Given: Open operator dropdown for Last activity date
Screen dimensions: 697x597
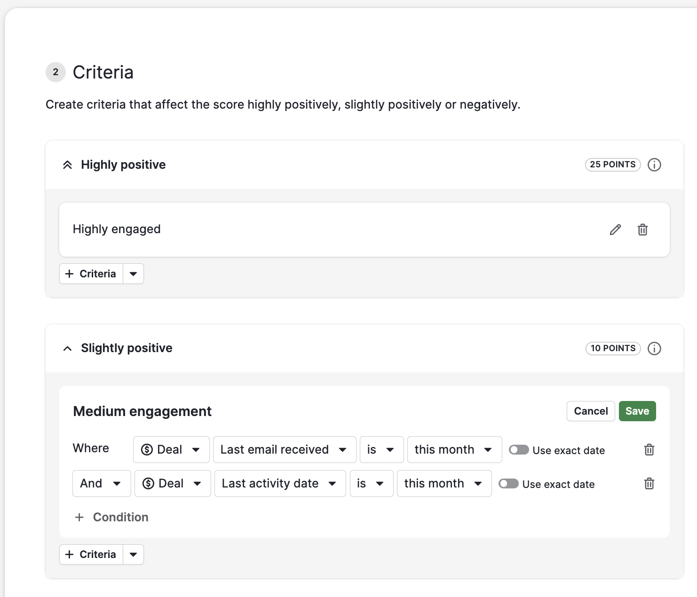Looking at the screenshot, I should pos(372,484).
